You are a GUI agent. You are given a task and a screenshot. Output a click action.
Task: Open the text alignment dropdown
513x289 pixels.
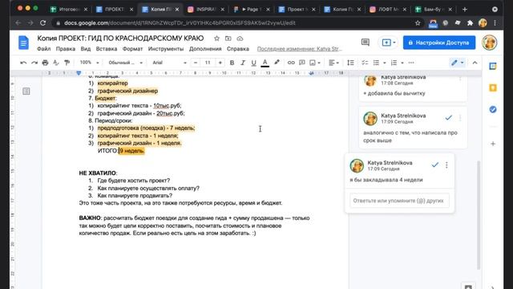pyautogui.click(x=333, y=63)
